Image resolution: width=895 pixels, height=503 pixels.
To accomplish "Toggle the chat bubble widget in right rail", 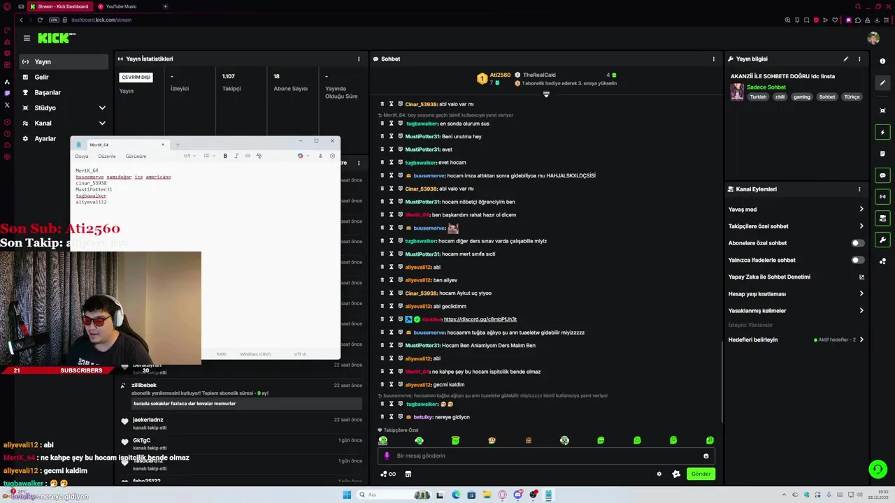I will pyautogui.click(x=882, y=175).
